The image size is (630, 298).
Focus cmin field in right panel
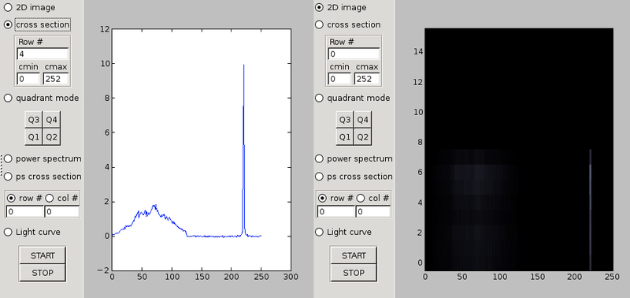click(339, 79)
